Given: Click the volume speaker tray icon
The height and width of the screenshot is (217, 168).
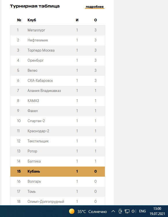Looking at the screenshot, I should 134,211.
